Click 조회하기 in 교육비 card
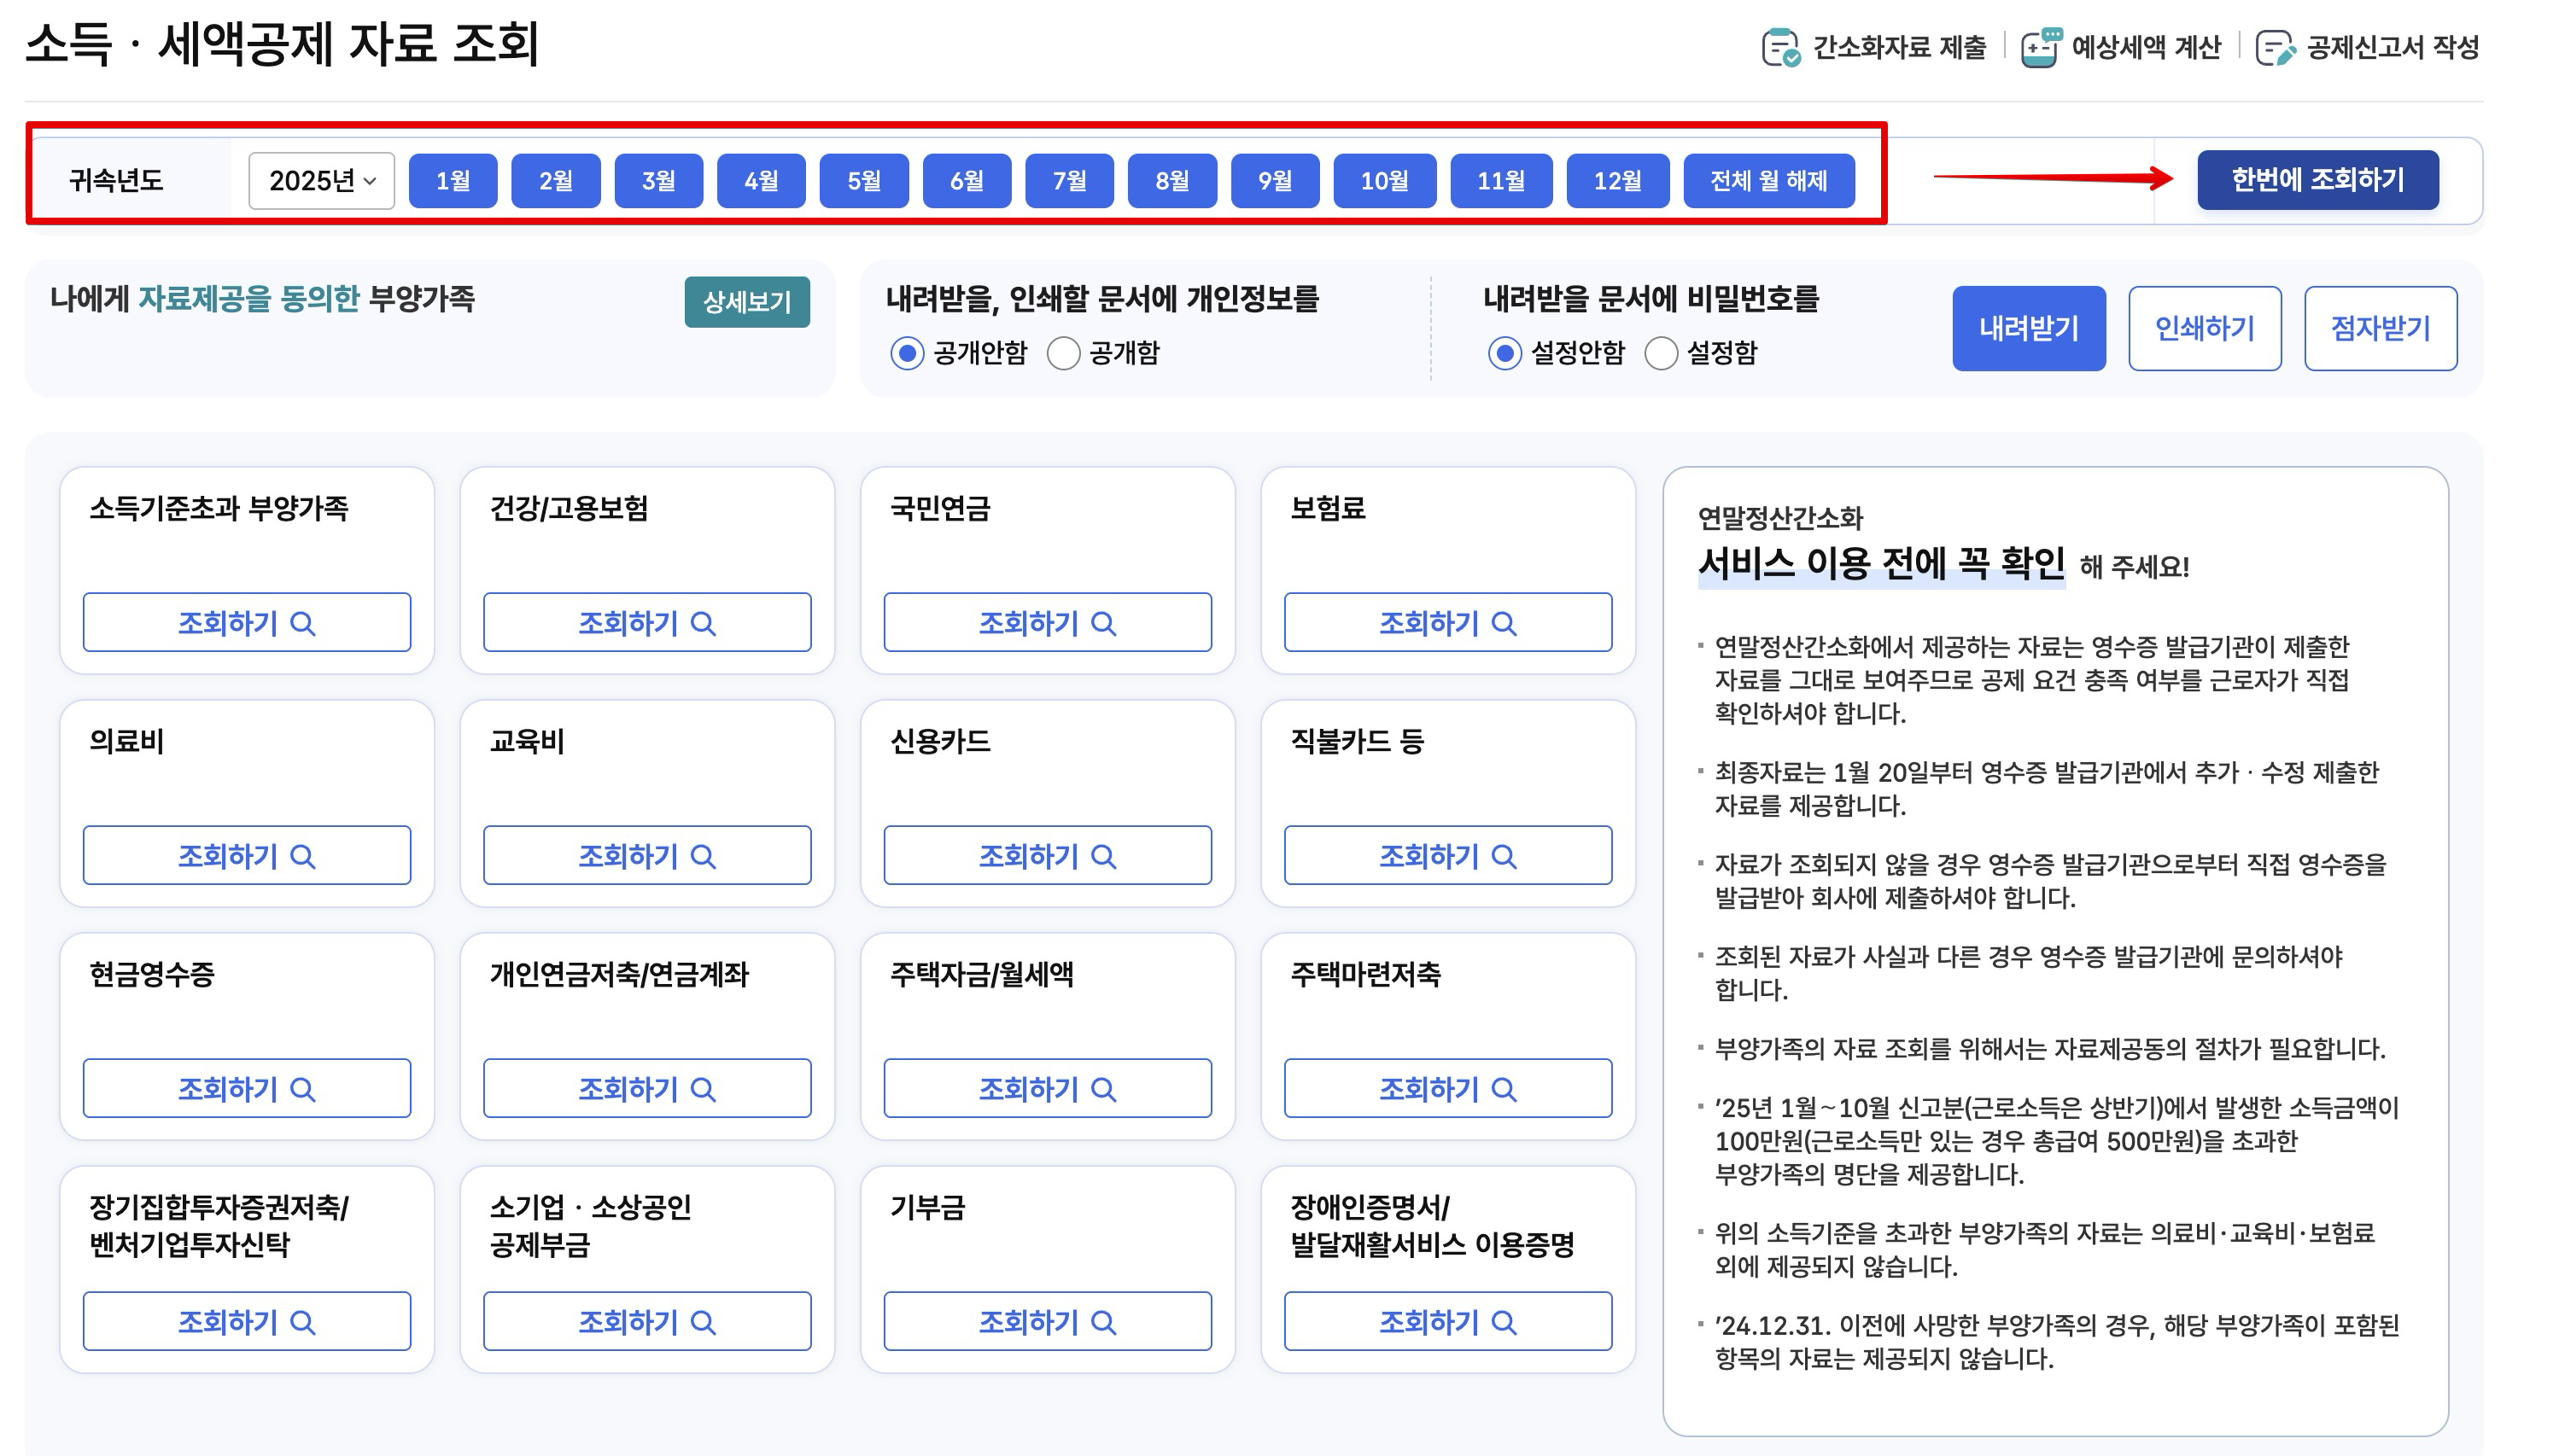 (646, 856)
